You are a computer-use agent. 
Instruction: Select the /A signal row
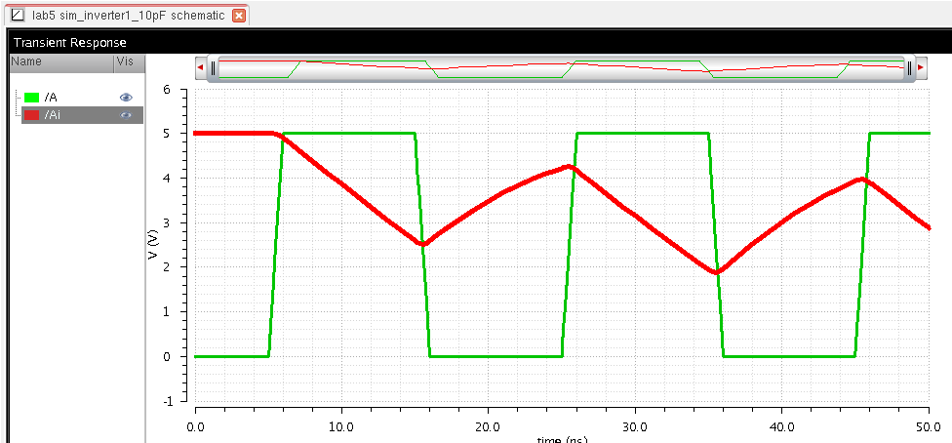click(x=82, y=98)
